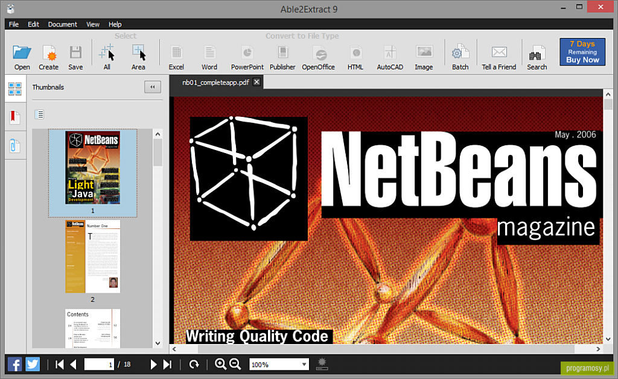Go to next page
This screenshot has height=379, width=618.
click(x=154, y=365)
